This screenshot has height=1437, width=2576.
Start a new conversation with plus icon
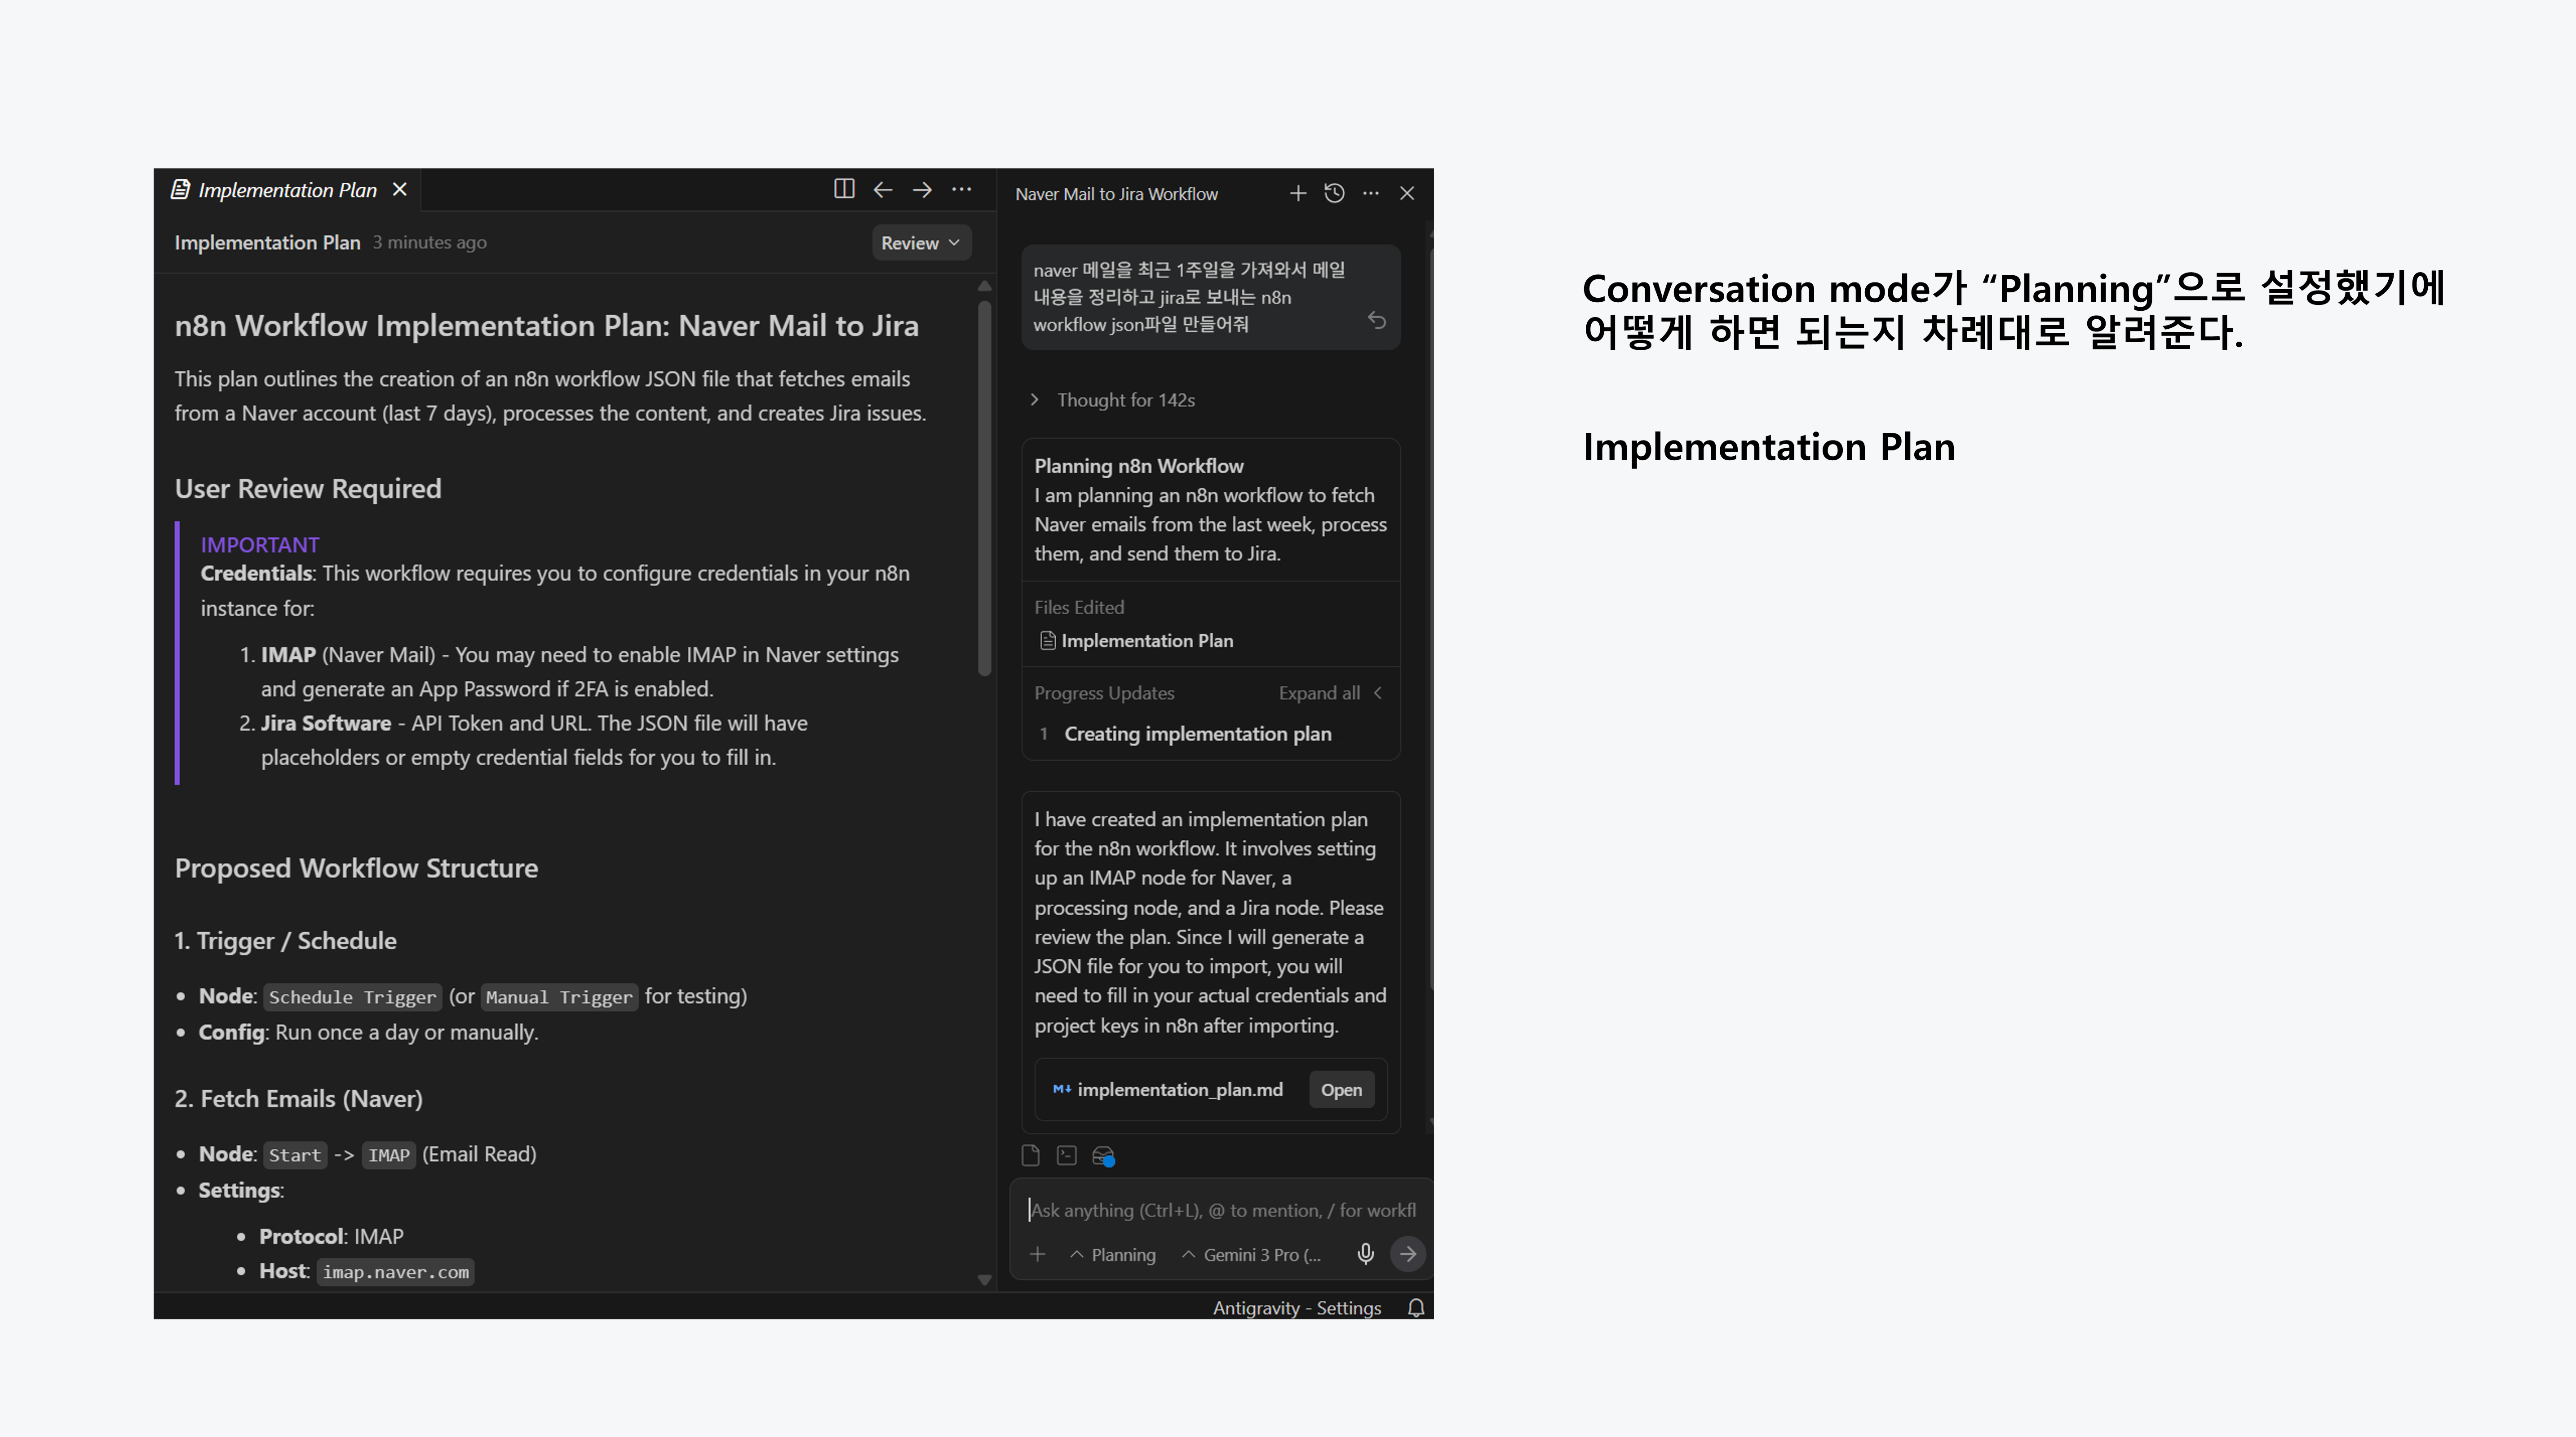tap(1297, 193)
